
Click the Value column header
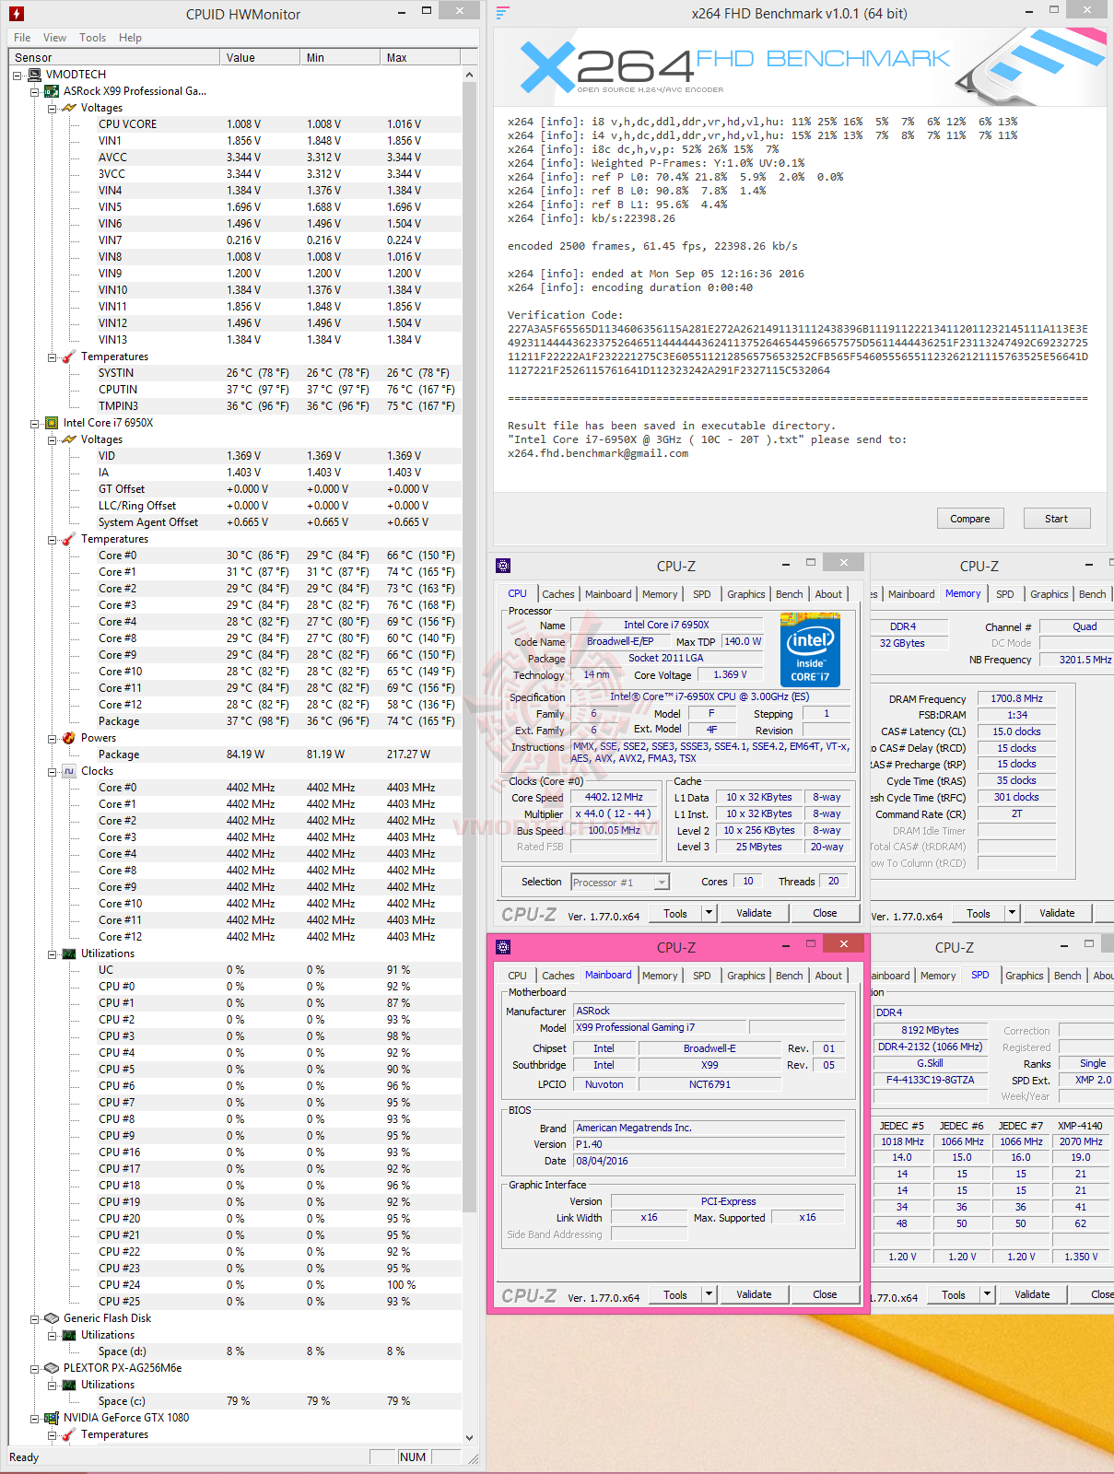[260, 57]
